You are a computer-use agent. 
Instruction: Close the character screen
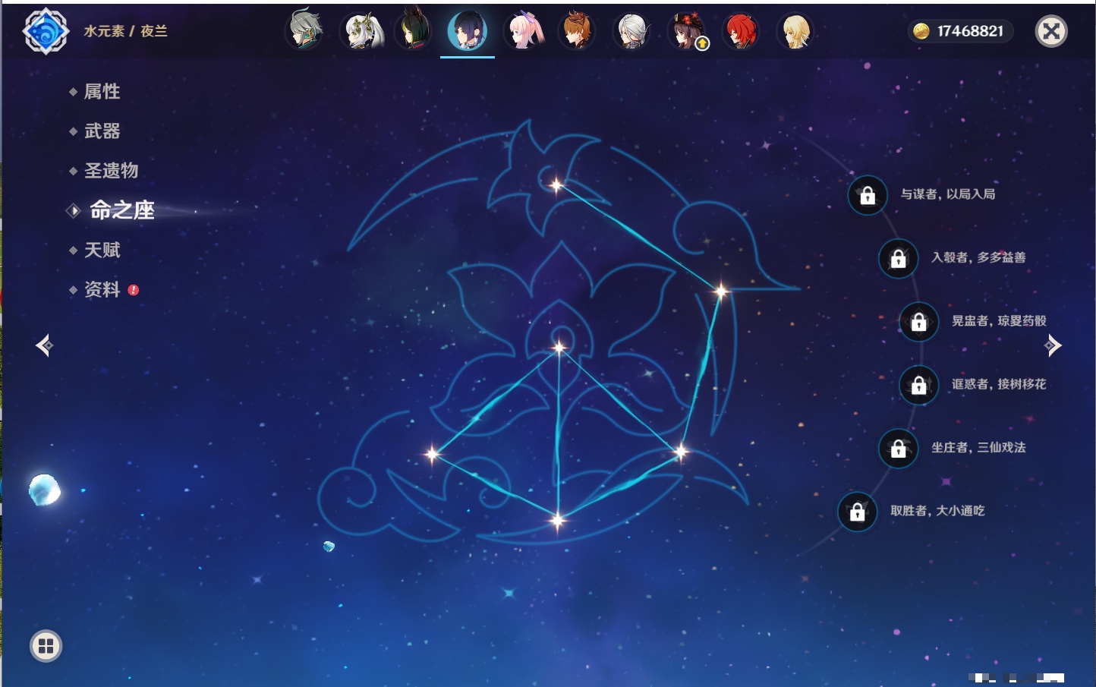click(x=1051, y=31)
